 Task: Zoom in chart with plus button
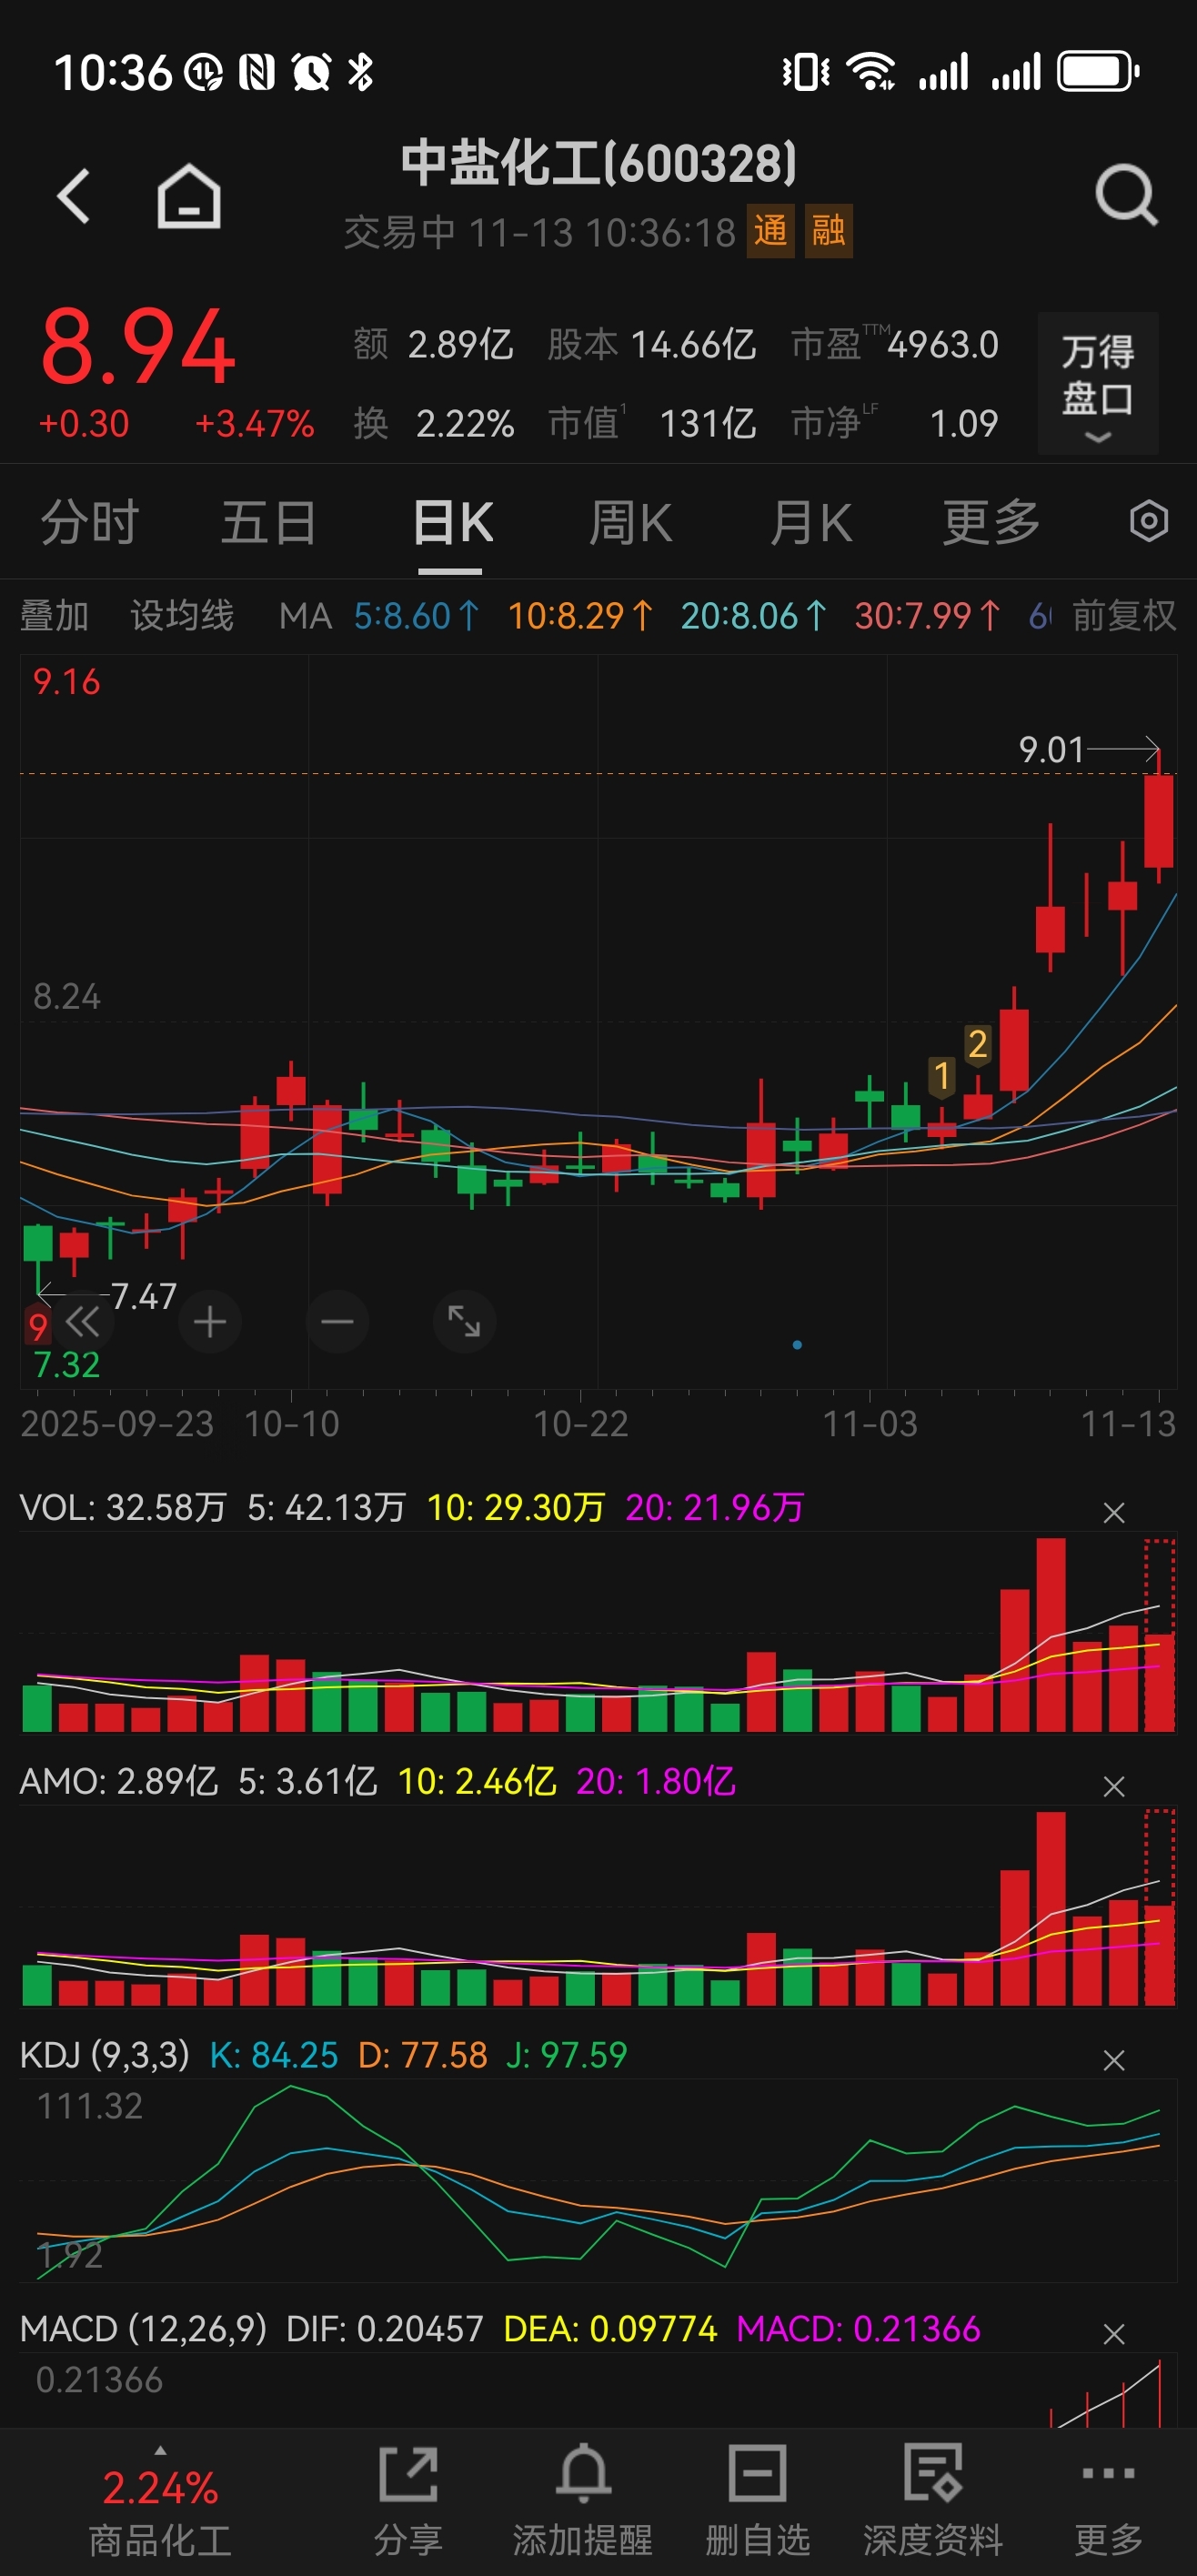click(209, 1322)
